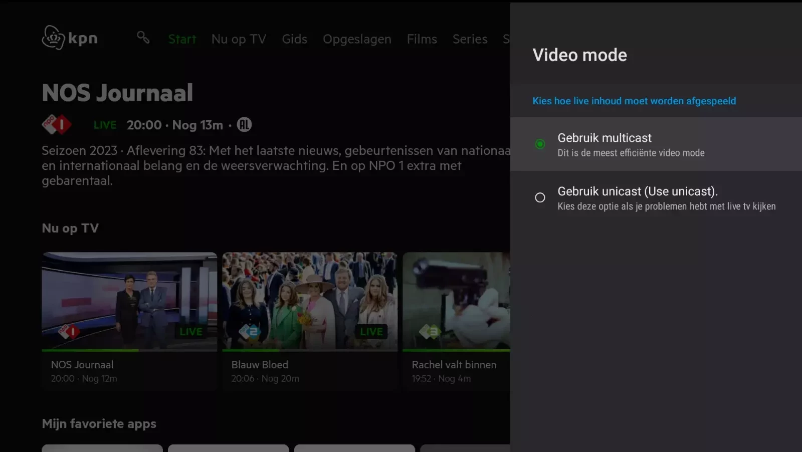Click the 'NOS Journaal' card title below thumbnail
The height and width of the screenshot is (452, 802).
point(82,365)
